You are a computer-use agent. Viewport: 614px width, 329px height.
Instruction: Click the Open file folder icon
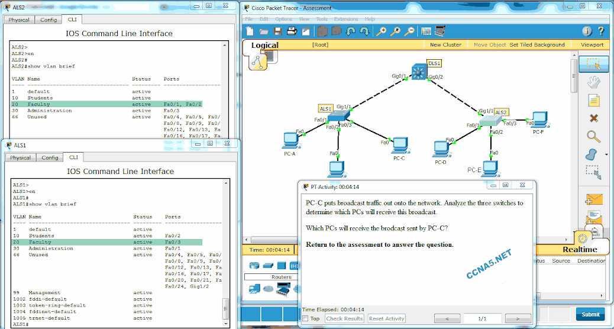coord(264,32)
